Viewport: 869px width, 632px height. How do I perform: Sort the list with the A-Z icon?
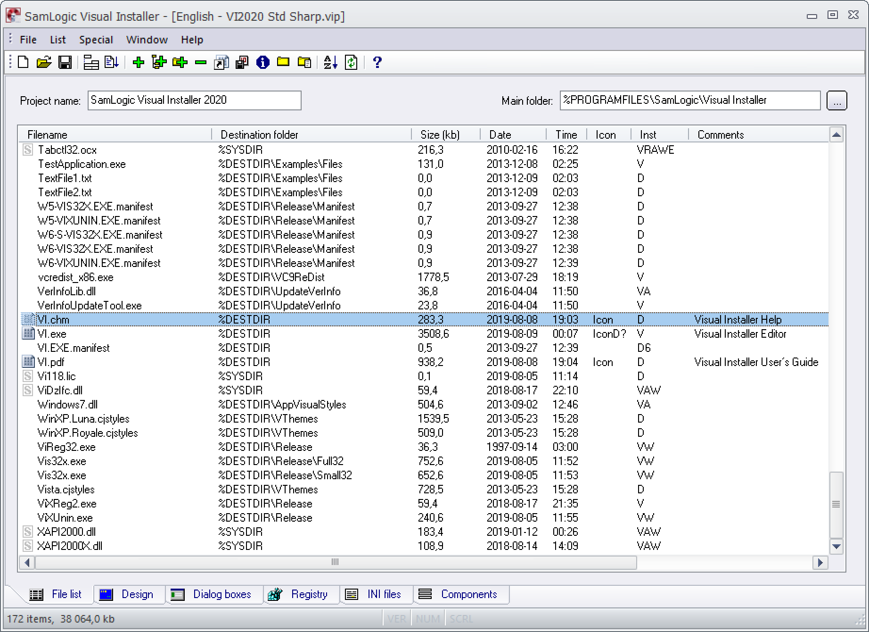330,62
